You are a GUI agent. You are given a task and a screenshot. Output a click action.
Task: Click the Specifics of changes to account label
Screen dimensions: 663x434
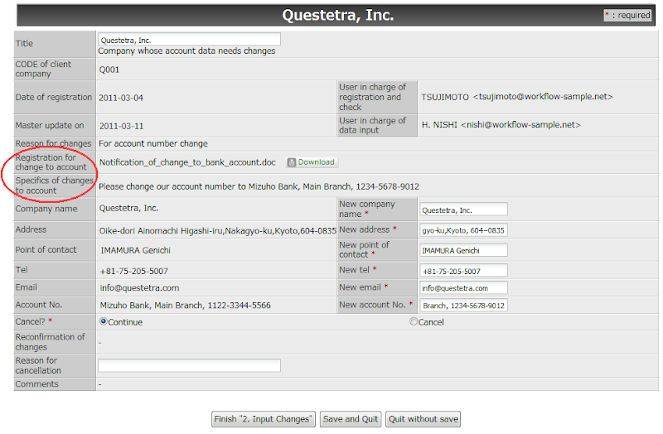click(x=54, y=186)
